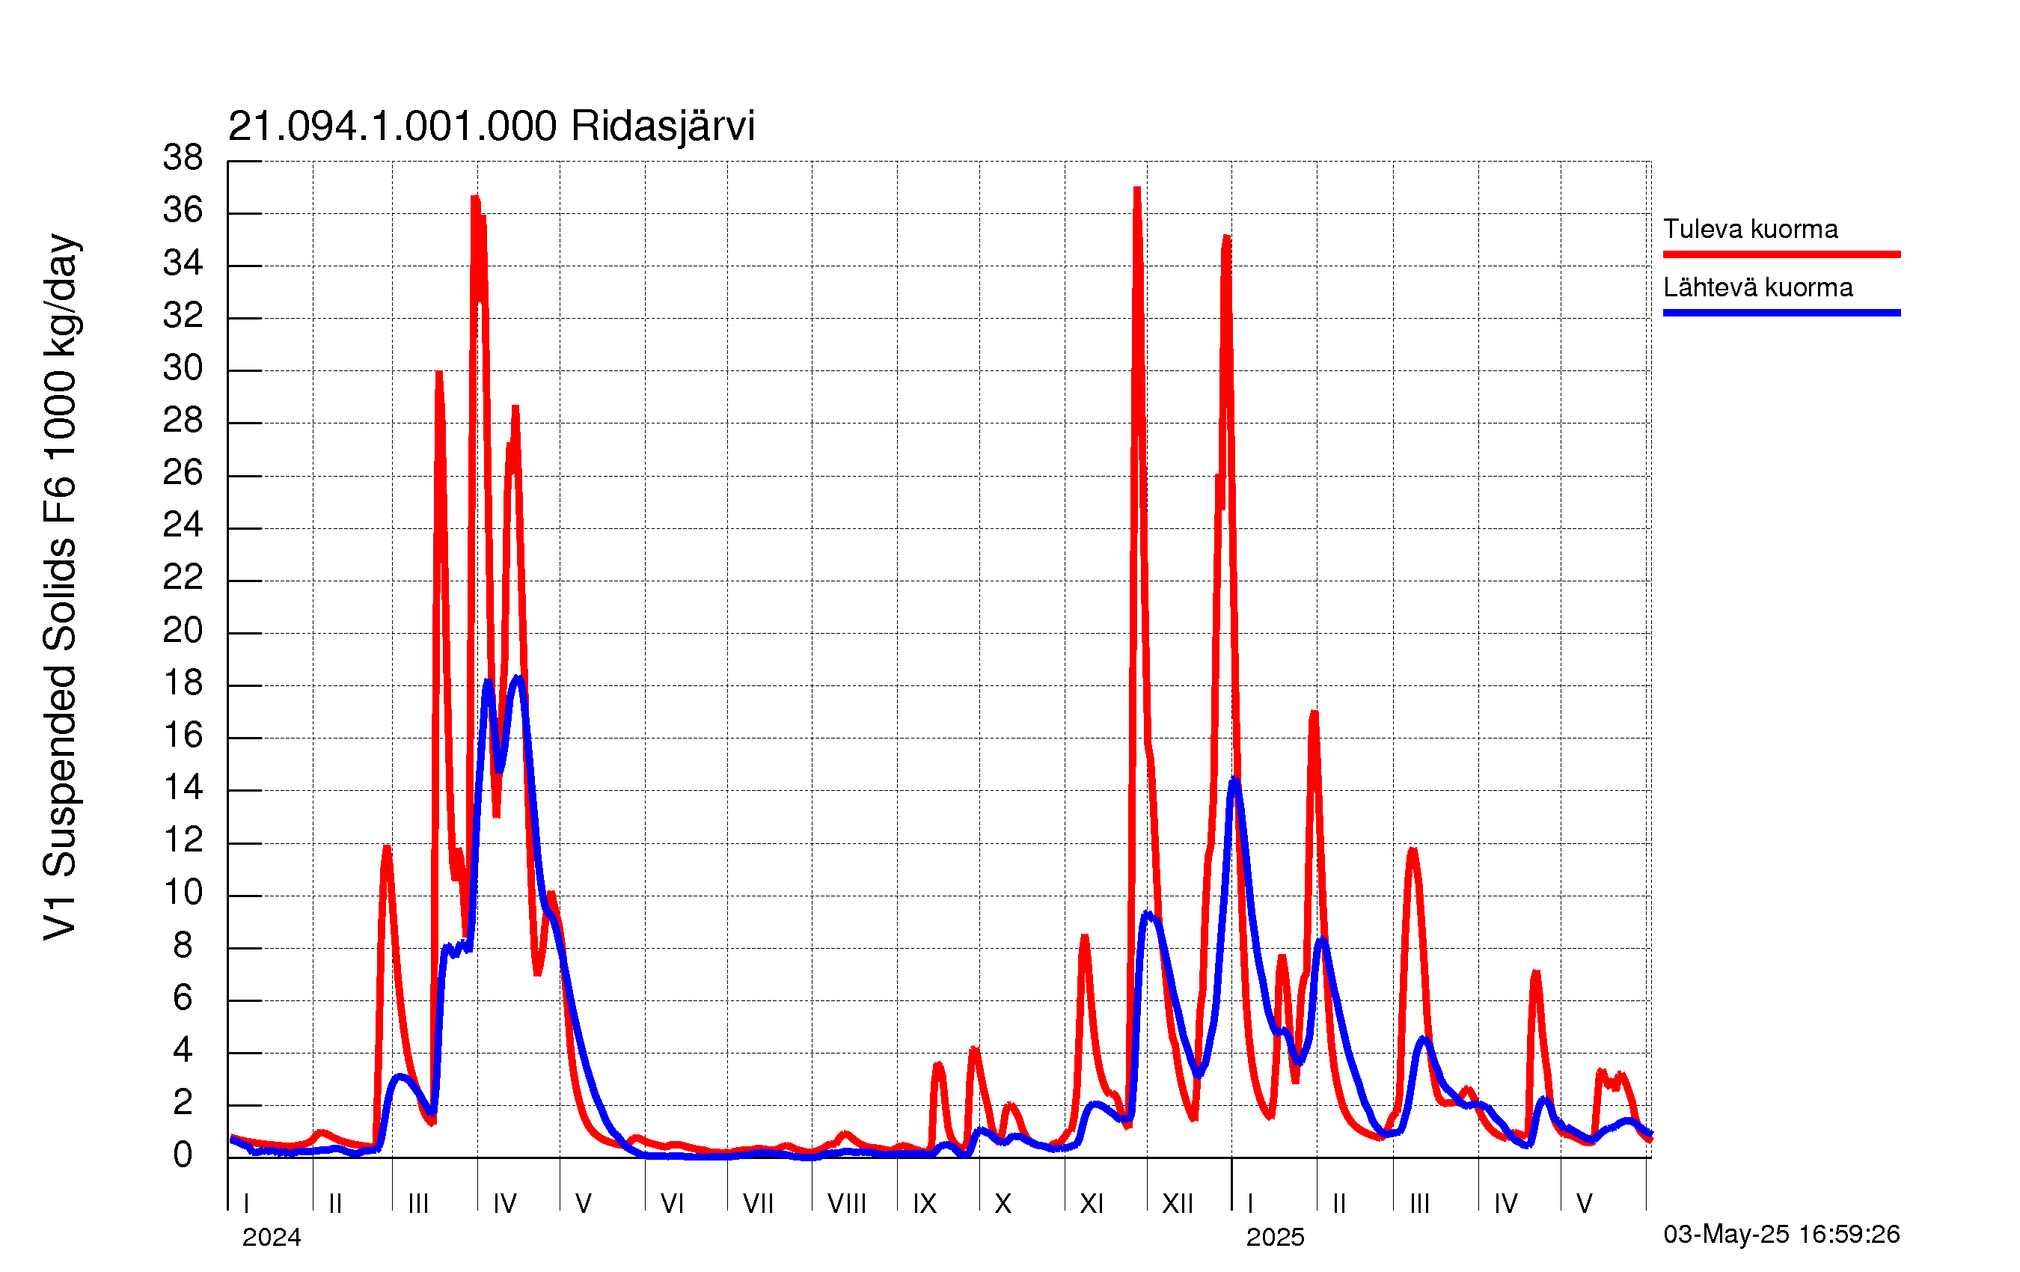Click the y-axis value '24'
This screenshot has width=2020, height=1272.
coord(183,526)
